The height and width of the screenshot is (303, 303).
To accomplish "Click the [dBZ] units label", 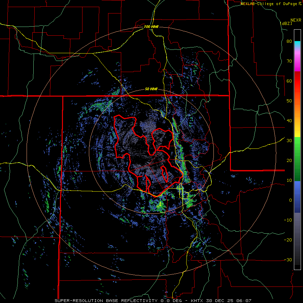I will [286, 23].
